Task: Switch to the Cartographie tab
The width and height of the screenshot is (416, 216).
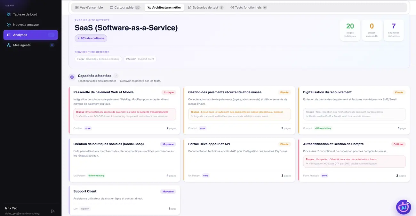Action: 125,7
